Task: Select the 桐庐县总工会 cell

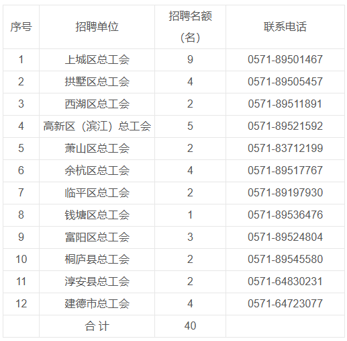Action: [x=97, y=260]
